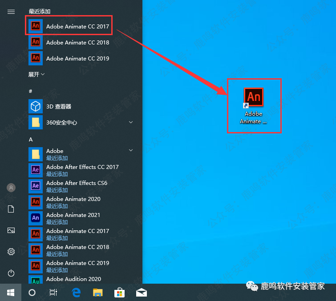Click the A letter section header

point(31,140)
